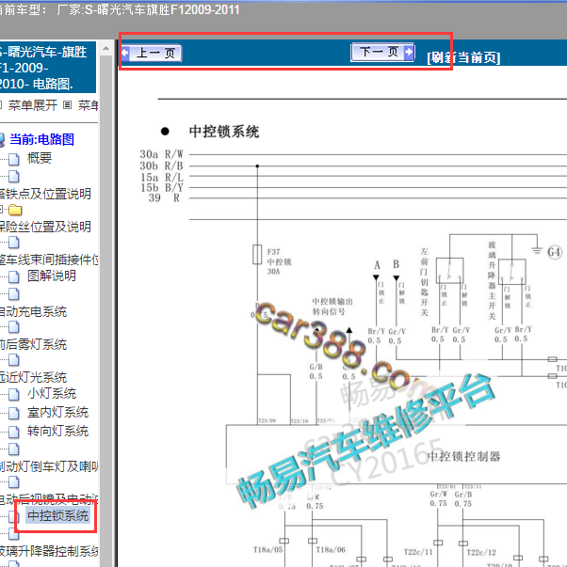Go to the next page with 下一页
Image resolution: width=567 pixels, height=567 pixels.
coord(382,52)
